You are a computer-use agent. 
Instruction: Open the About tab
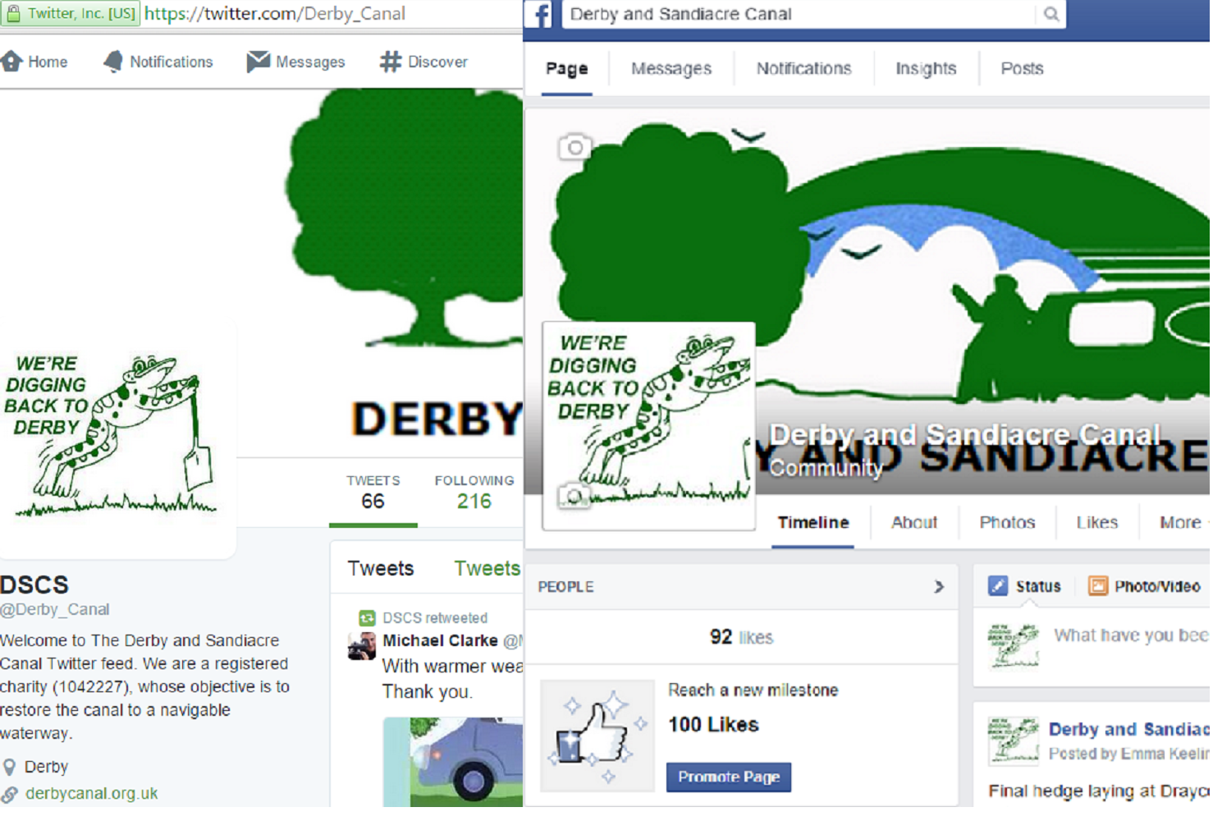(x=913, y=523)
